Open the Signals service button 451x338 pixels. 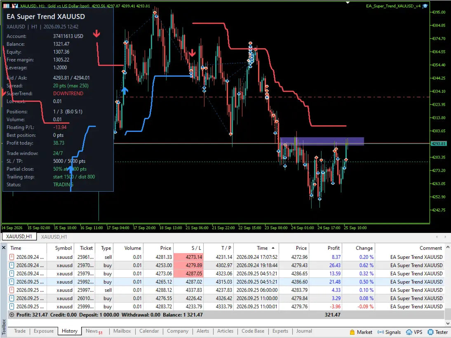(x=389, y=332)
